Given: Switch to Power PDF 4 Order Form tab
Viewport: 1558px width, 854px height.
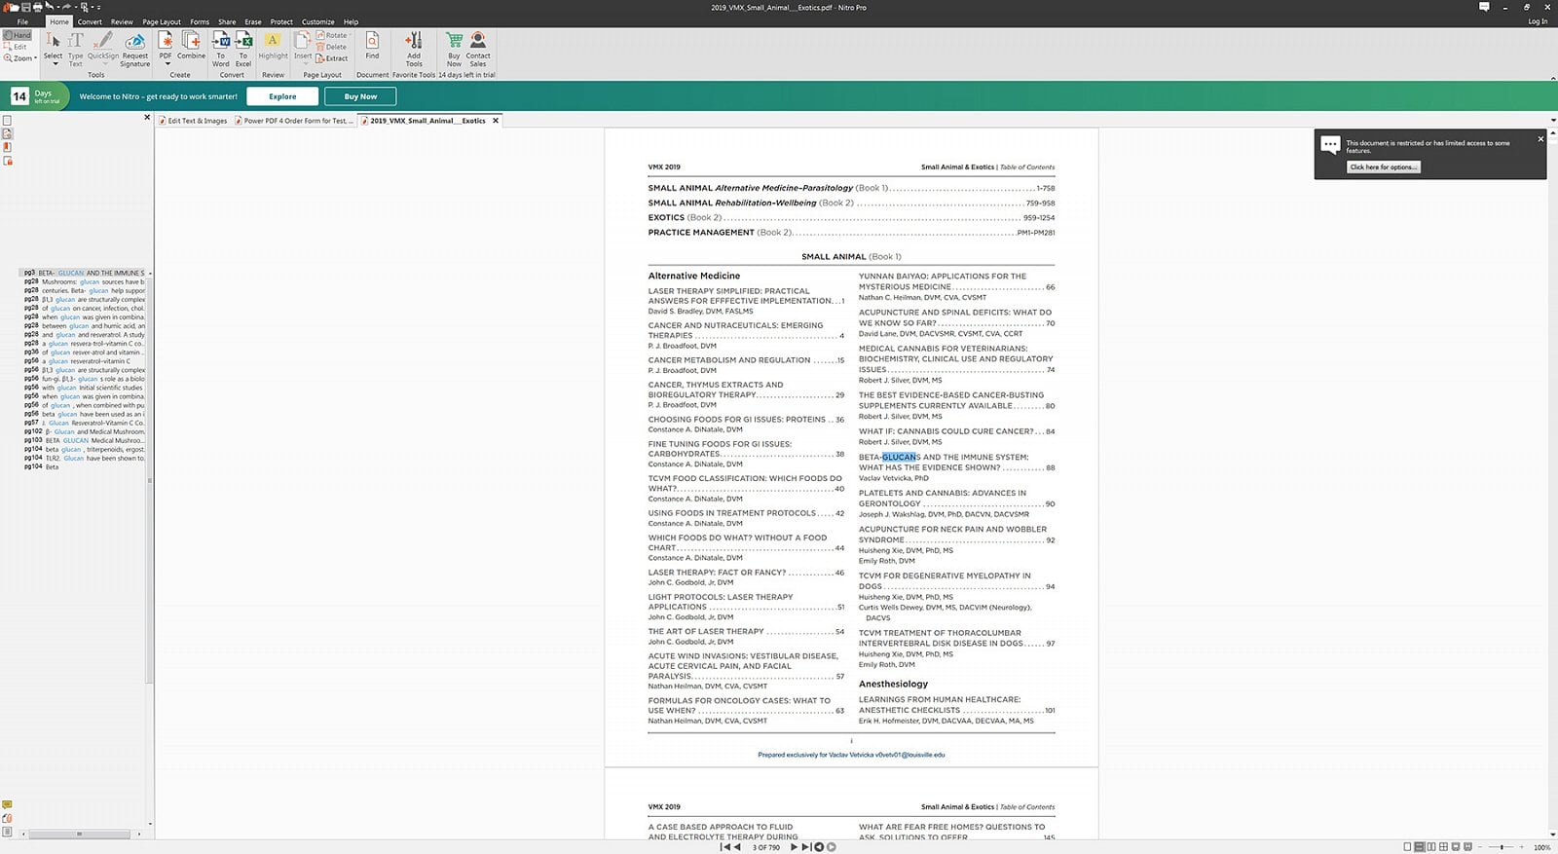Looking at the screenshot, I should point(295,121).
